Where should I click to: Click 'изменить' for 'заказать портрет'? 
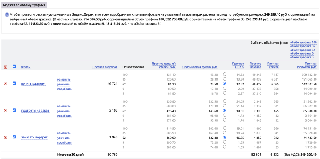[64, 133]
